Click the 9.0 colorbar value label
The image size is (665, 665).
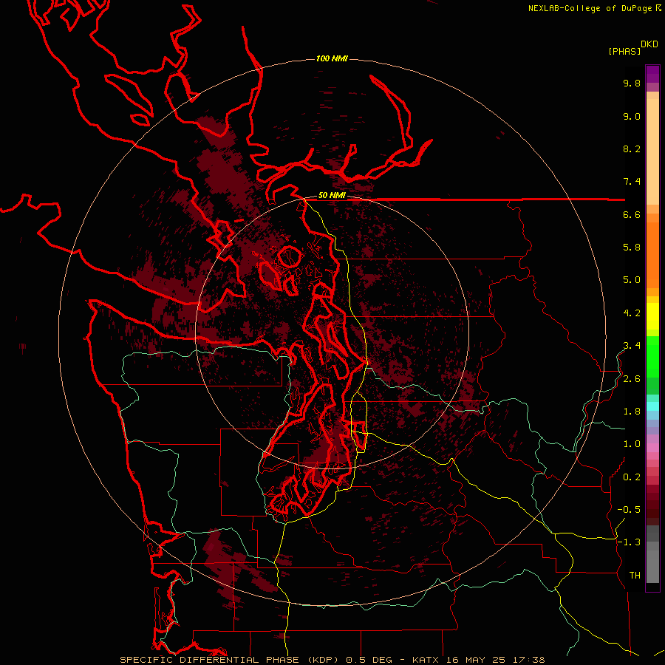[632, 116]
